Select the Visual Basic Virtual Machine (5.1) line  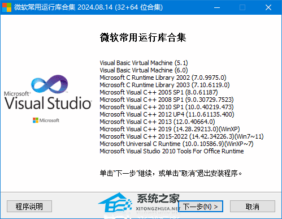(144, 63)
